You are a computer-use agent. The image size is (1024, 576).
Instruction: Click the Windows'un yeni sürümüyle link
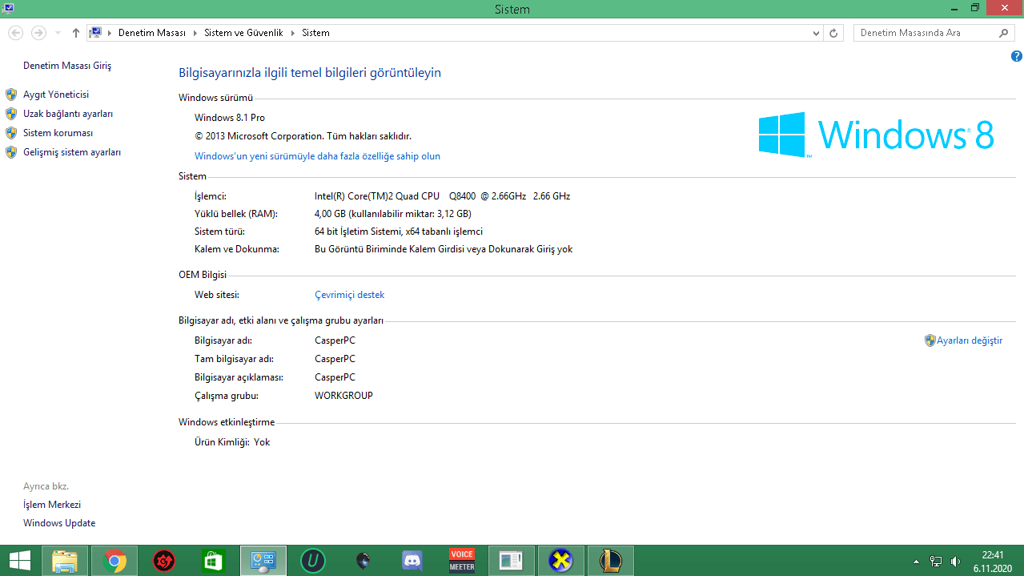pos(317,156)
